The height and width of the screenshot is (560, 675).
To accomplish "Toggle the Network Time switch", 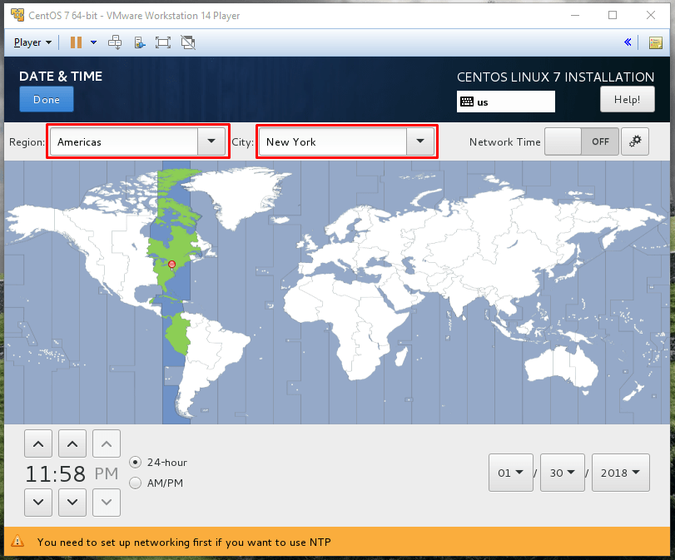I will coord(582,141).
